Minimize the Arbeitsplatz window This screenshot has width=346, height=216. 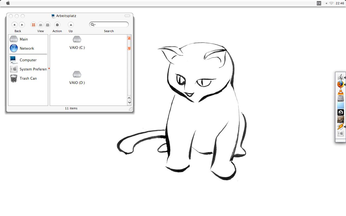point(17,16)
